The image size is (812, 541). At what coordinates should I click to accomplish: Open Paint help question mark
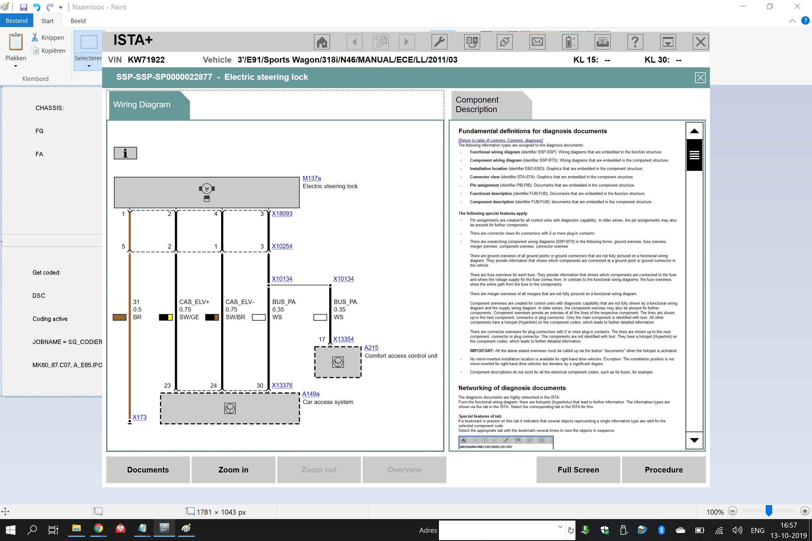805,21
